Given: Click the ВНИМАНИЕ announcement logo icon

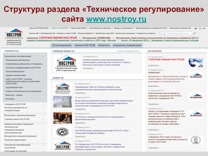Looking at the screenshot, I should pyautogui.click(x=196, y=76).
